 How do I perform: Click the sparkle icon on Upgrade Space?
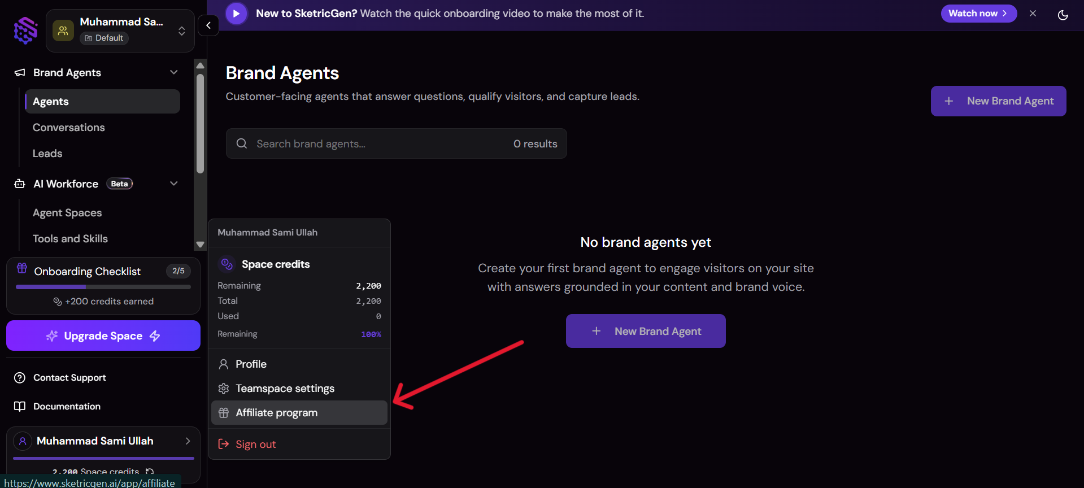52,336
